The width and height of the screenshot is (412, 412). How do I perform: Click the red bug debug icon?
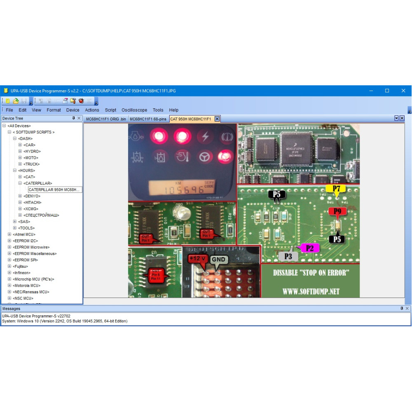[x=81, y=101]
